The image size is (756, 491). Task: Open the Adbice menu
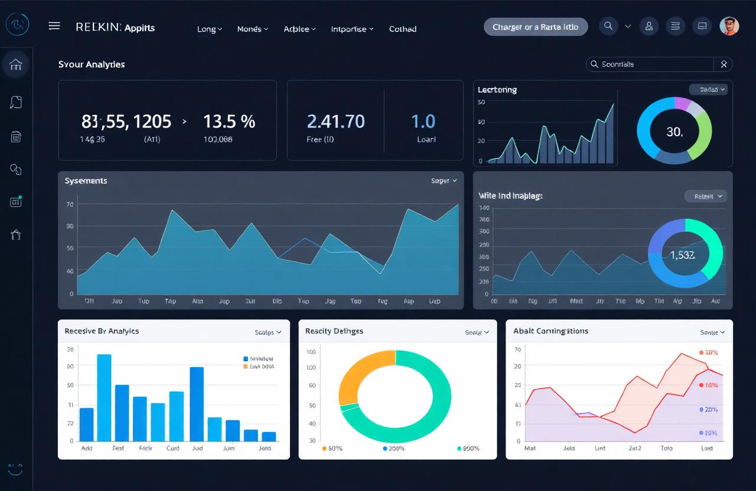click(299, 29)
